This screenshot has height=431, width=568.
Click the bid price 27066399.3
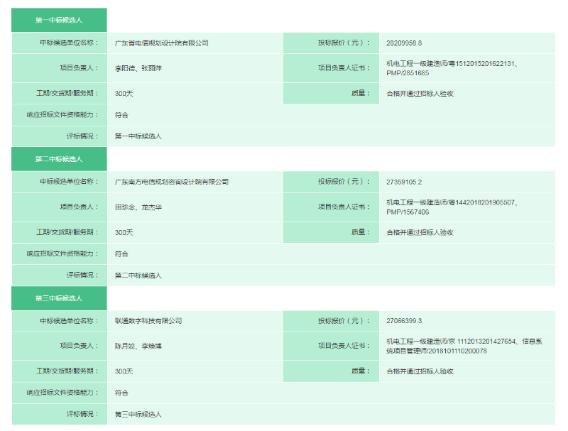coord(404,321)
